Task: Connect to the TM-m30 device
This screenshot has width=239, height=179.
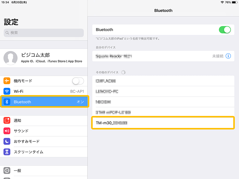Action: click(x=163, y=123)
